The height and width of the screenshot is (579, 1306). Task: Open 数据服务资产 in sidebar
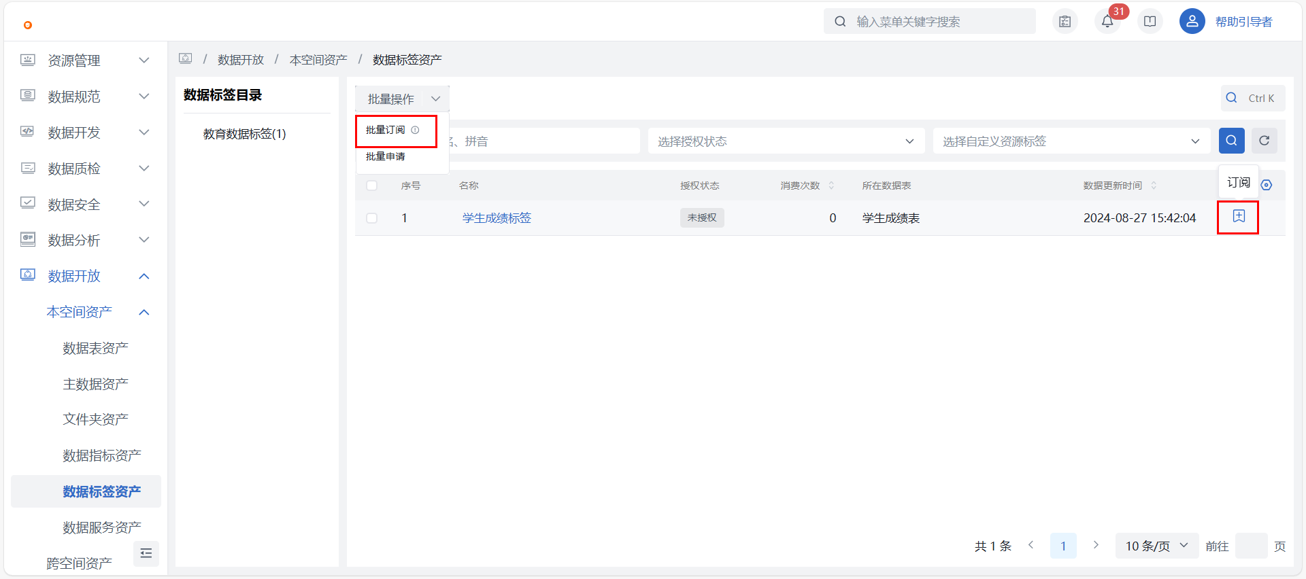coord(101,527)
